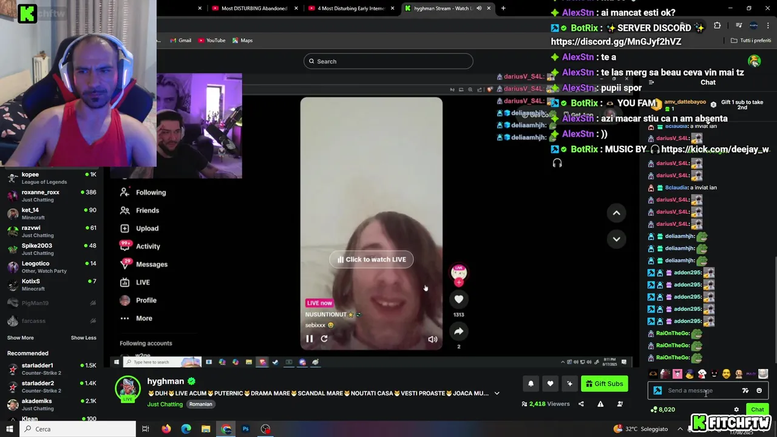777x437 pixels.
Task: Open Firefox from Windows taskbar
Action: (166, 429)
